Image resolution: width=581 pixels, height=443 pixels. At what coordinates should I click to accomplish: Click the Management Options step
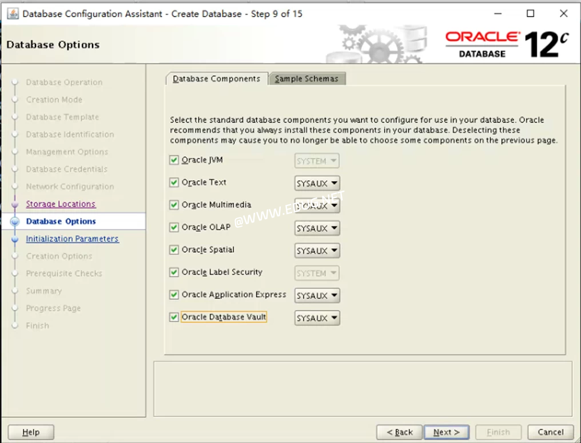tap(67, 152)
